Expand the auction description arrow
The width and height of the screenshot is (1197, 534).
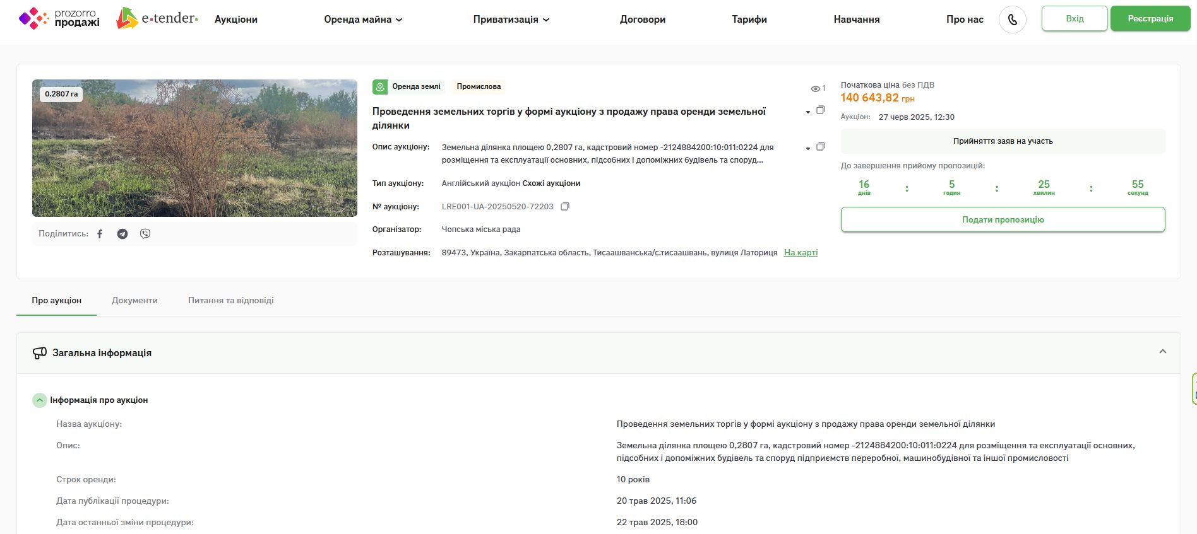tap(807, 149)
